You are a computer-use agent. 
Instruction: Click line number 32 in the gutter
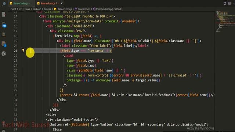[15, 105]
